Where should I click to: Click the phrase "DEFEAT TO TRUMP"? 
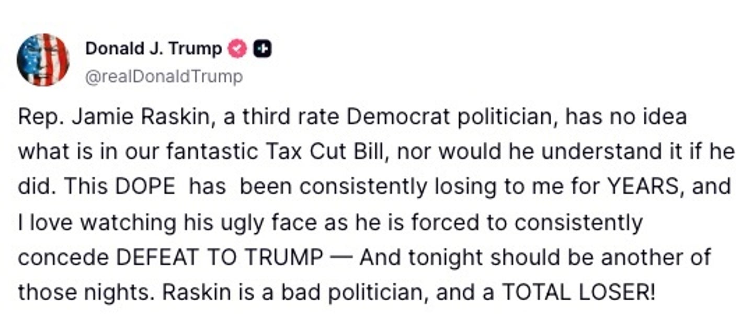coord(219,257)
